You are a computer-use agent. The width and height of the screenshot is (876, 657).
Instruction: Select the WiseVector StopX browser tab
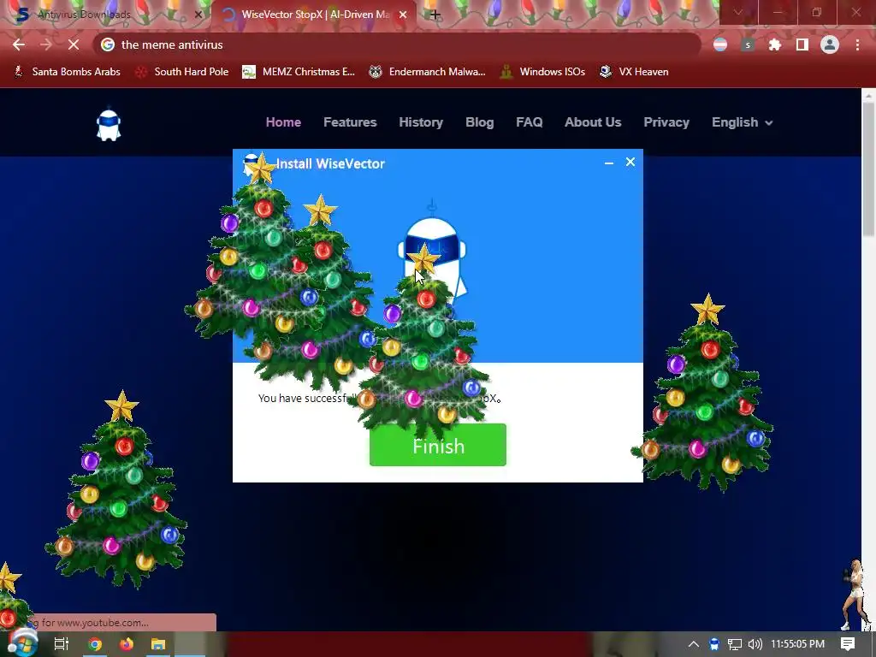[x=313, y=15]
